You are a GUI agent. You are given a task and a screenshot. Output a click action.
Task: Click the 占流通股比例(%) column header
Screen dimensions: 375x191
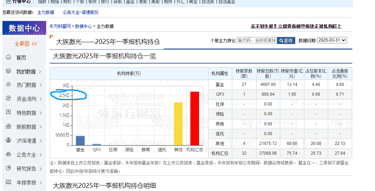click(x=340, y=74)
